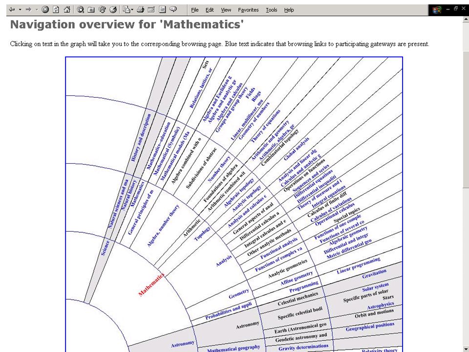This screenshot has height=352, width=469.
Task: Open the Theory of equations node
Action: 265,126
